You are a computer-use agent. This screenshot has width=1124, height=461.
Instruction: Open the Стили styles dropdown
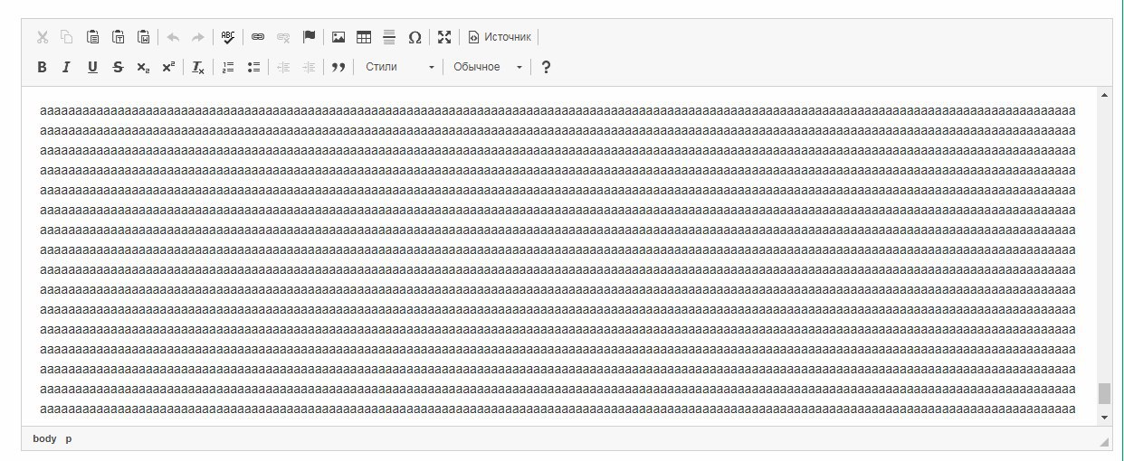[x=399, y=67]
